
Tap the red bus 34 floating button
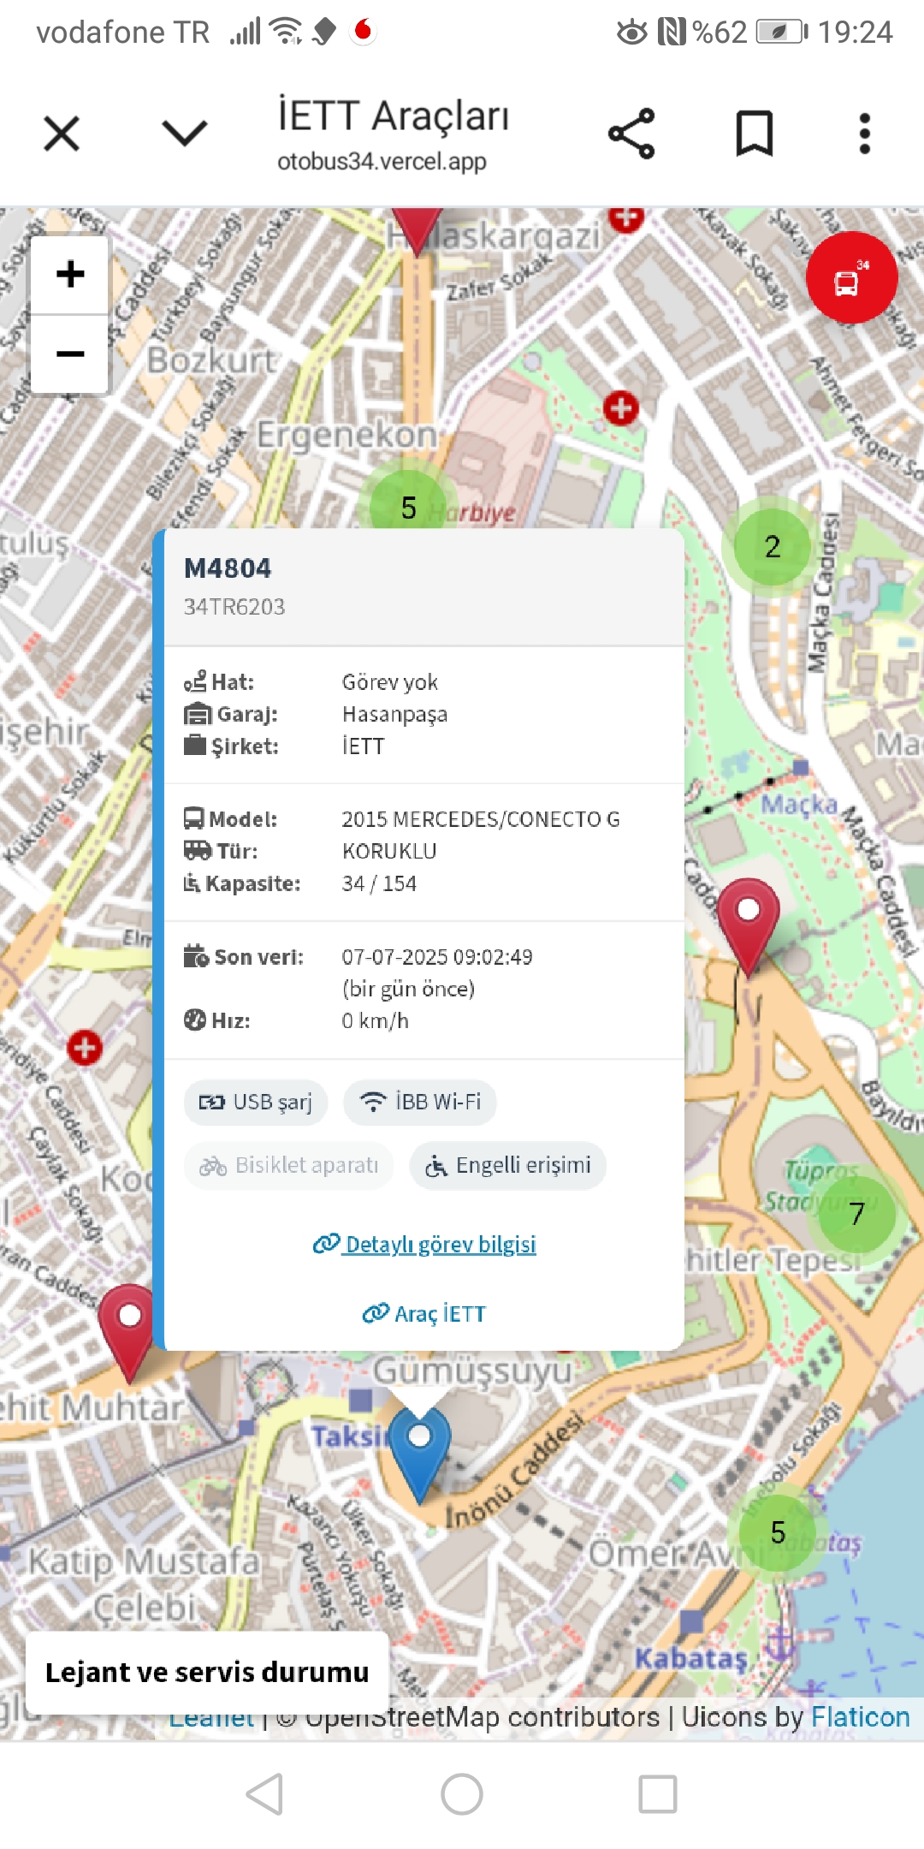tap(851, 277)
